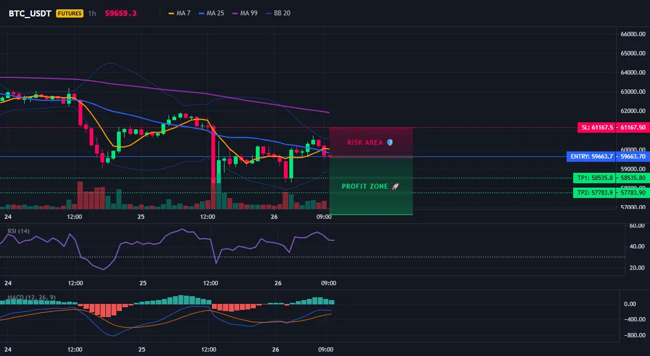
Task: Click the 0.00 MACD axis label
Action: click(630, 304)
